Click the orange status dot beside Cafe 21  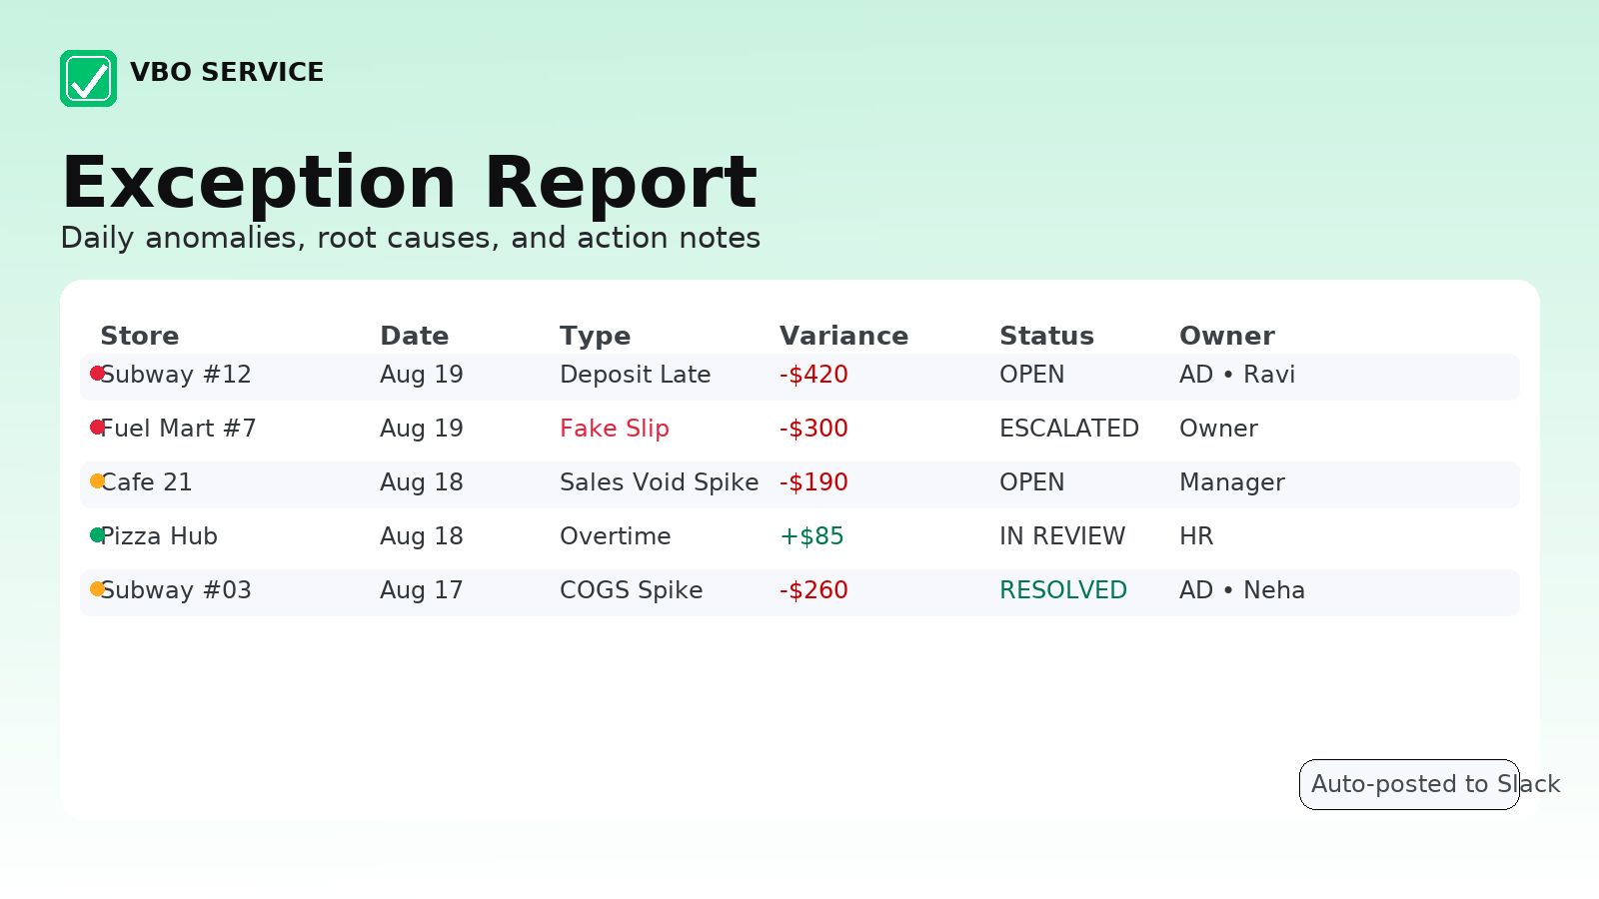98,481
